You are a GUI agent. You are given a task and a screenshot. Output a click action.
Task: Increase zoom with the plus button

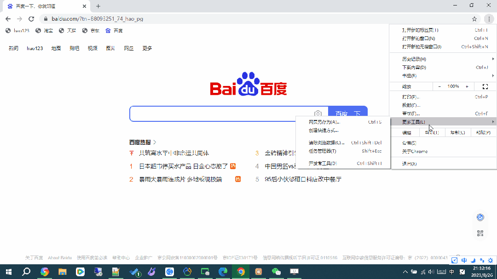[x=467, y=86]
